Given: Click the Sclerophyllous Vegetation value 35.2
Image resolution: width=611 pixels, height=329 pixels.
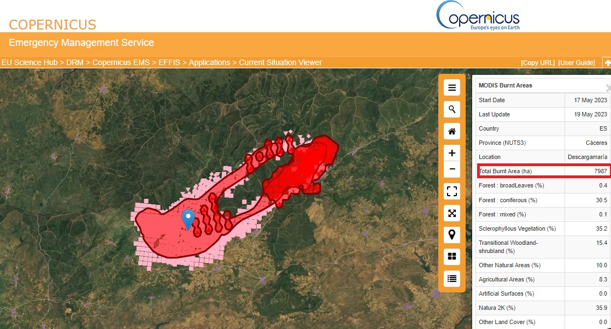Looking at the screenshot, I should pos(601,228).
